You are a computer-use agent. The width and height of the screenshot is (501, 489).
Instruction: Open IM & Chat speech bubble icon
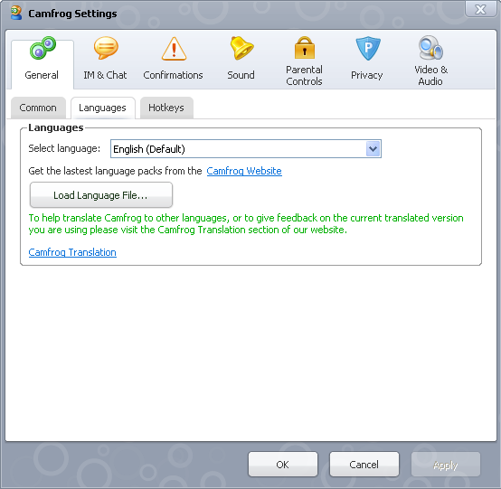click(x=106, y=48)
